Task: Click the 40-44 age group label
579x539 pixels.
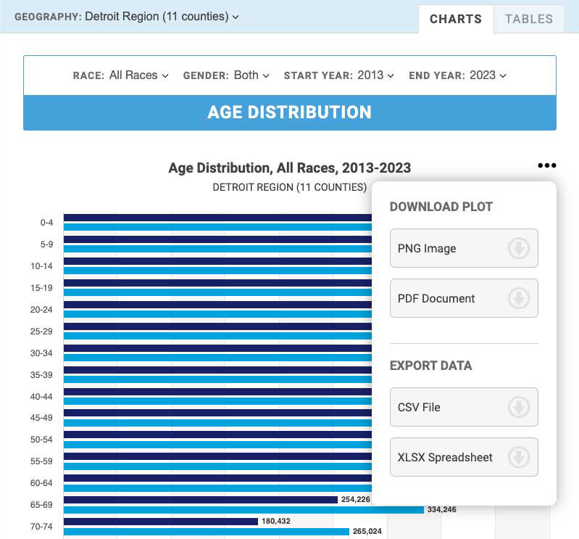Action: (x=41, y=397)
